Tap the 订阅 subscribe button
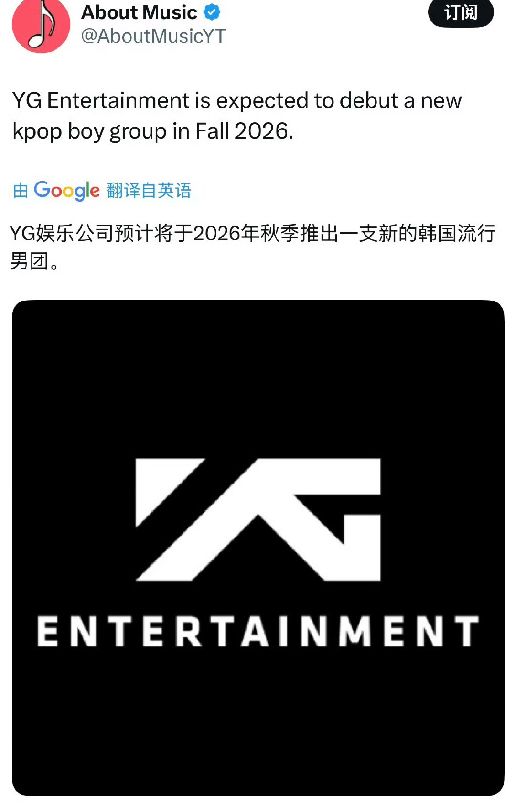This screenshot has height=807, width=516. [x=461, y=12]
